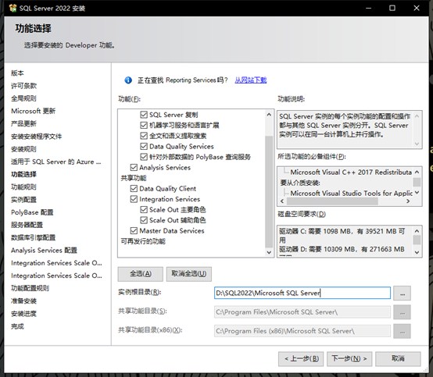Click the prerequisites horizontal scrollbar thumb
The height and width of the screenshot is (377, 433).
pos(332,201)
